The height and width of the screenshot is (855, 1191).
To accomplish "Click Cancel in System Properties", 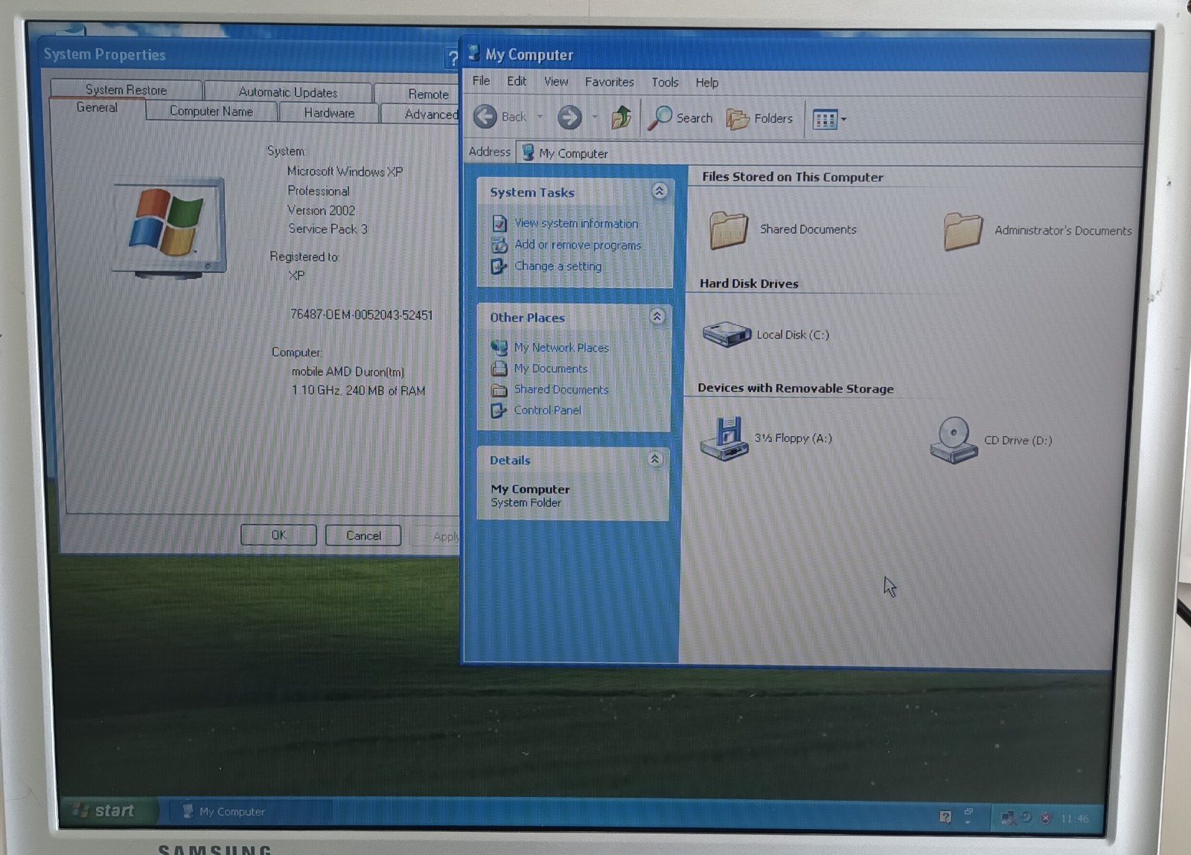I will click(363, 536).
